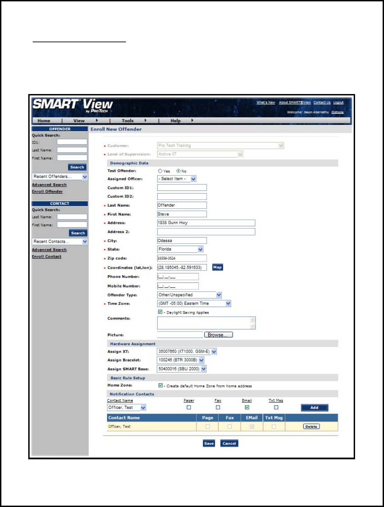The width and height of the screenshot is (384, 507).
Task: Click the Cancel button
Action: pyautogui.click(x=229, y=444)
